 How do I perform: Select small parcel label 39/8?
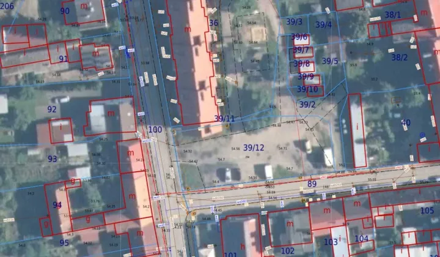302,64
